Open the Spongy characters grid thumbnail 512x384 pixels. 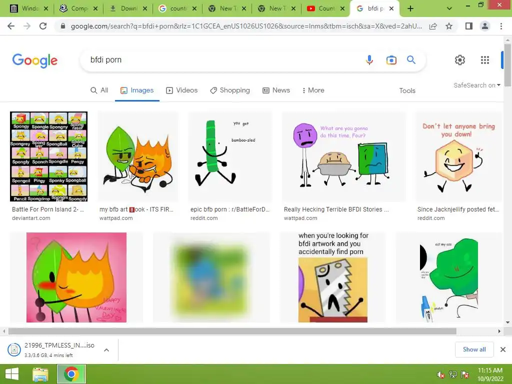click(x=48, y=156)
